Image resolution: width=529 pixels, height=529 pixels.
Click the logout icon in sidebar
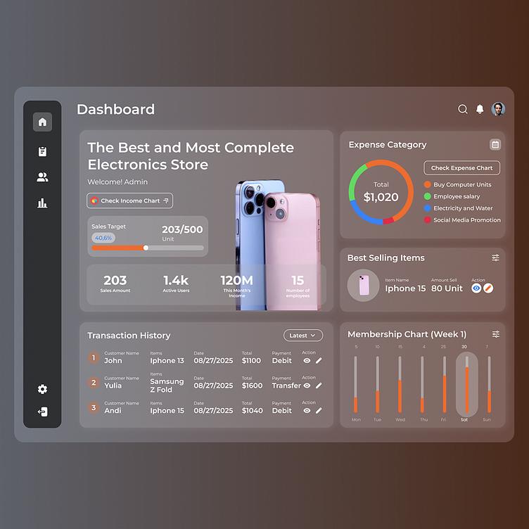tap(42, 412)
